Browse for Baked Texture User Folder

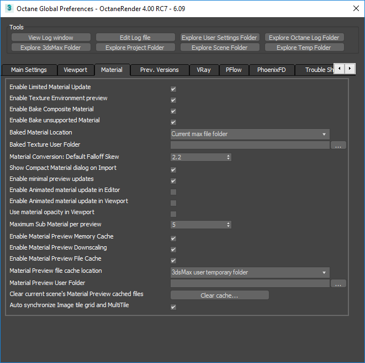[338, 146]
